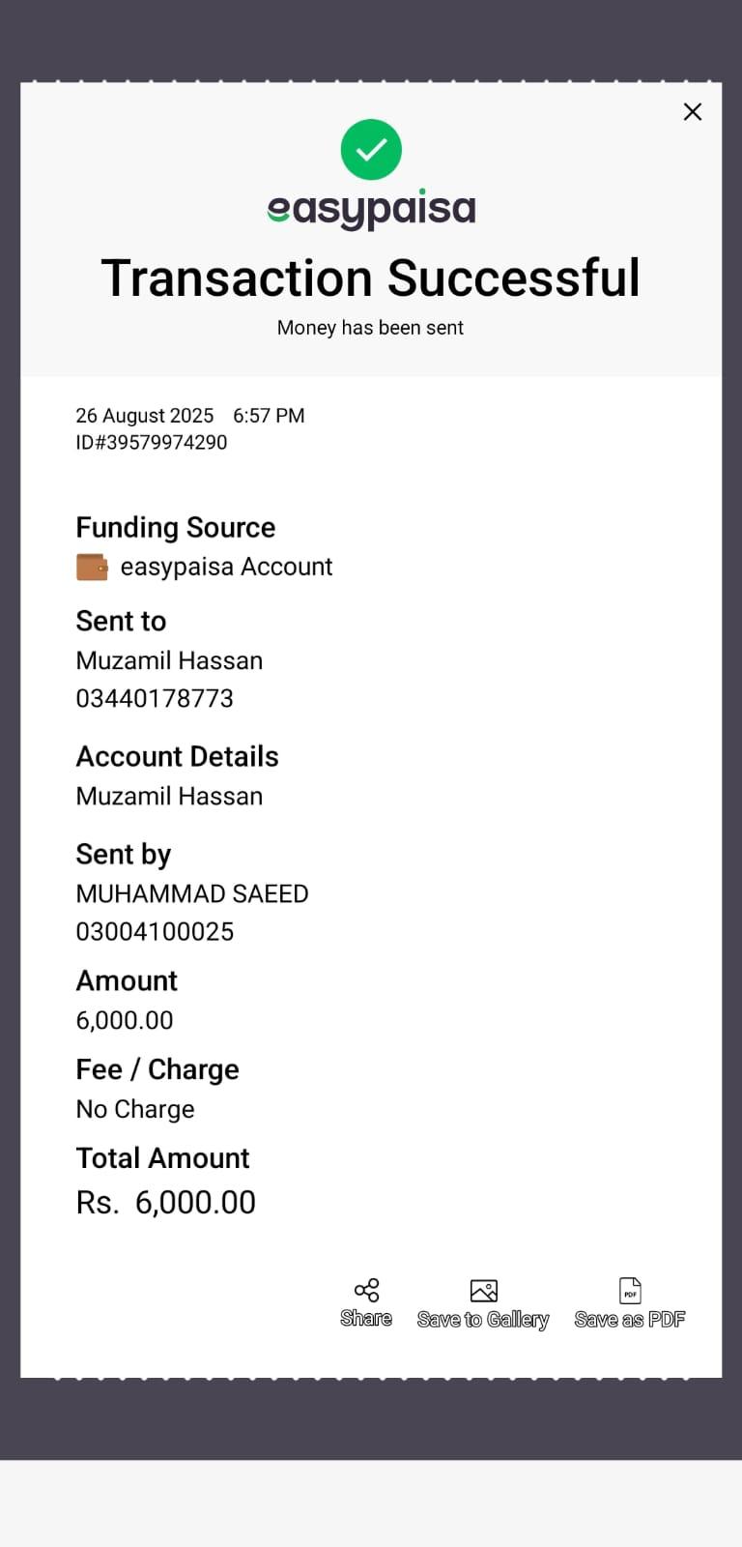Viewport: 742px width, 1547px height.
Task: Click the easypaisa logo
Action: (371, 209)
